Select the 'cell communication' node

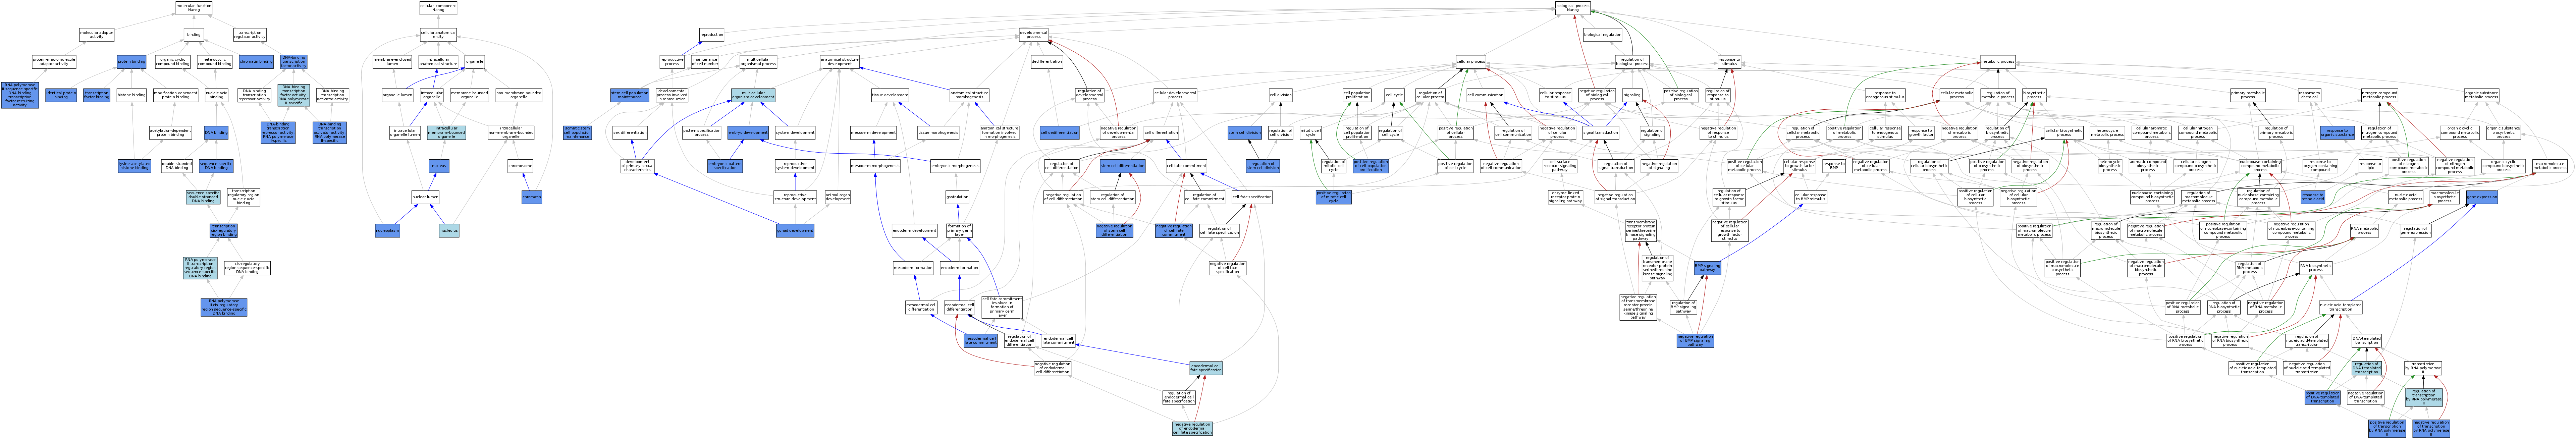pyautogui.click(x=1485, y=95)
